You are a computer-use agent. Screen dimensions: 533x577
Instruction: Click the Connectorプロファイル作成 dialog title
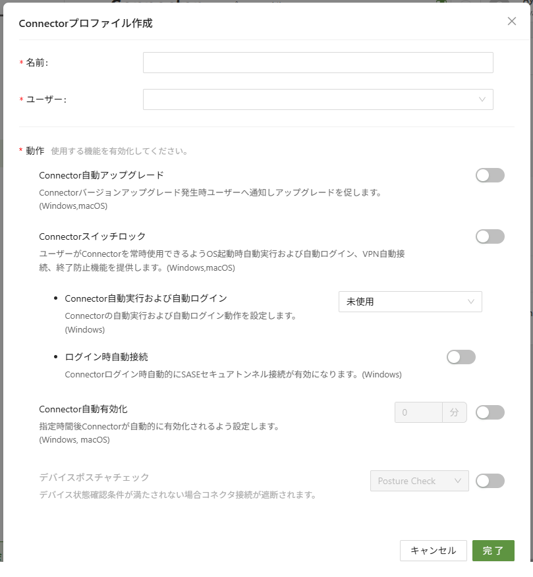pyautogui.click(x=86, y=22)
